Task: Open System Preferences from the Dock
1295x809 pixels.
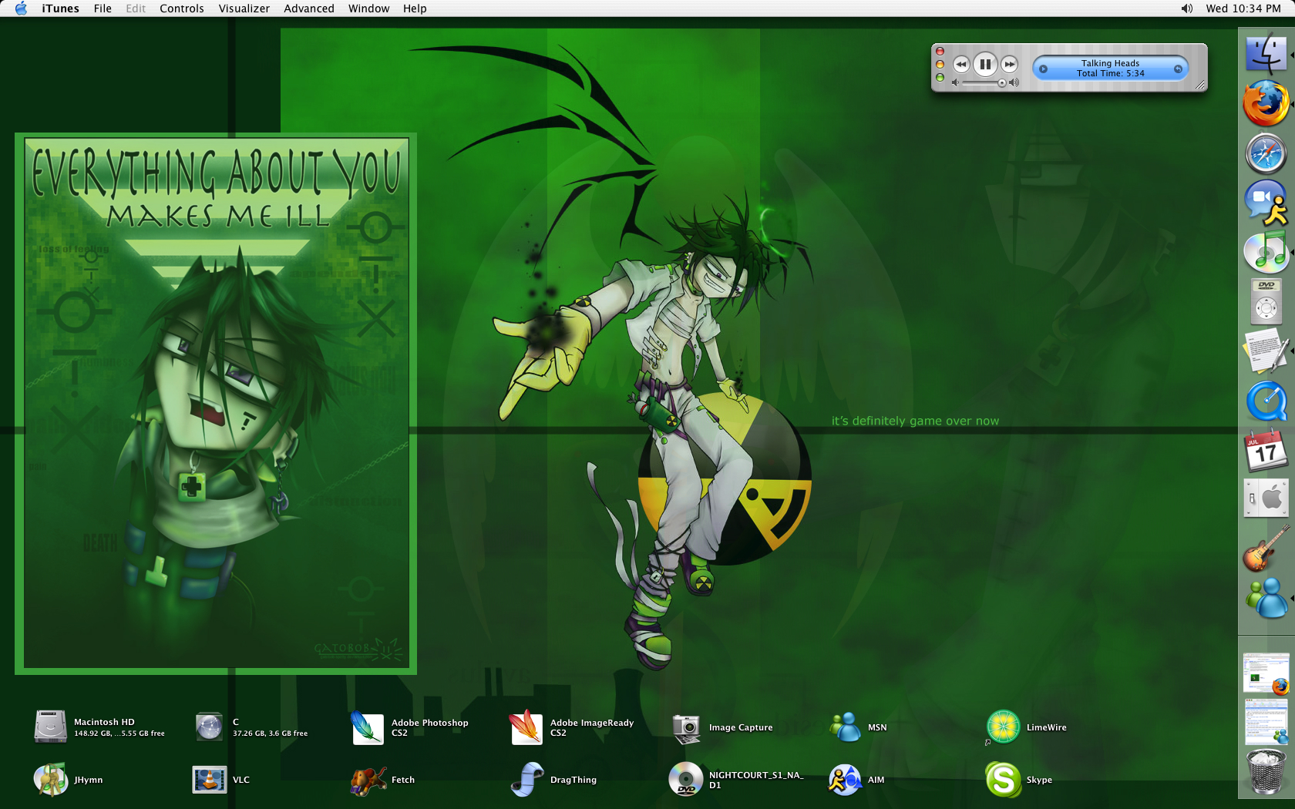Action: click(1266, 498)
